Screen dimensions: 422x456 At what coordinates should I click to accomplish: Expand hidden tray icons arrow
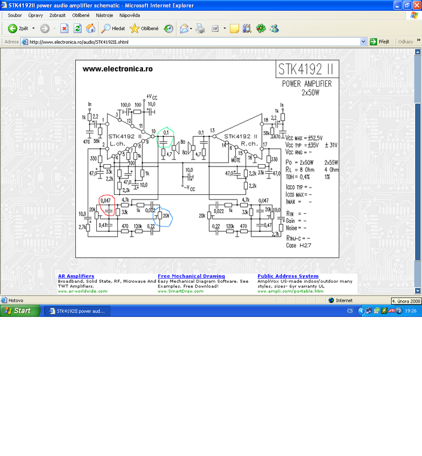click(x=361, y=311)
